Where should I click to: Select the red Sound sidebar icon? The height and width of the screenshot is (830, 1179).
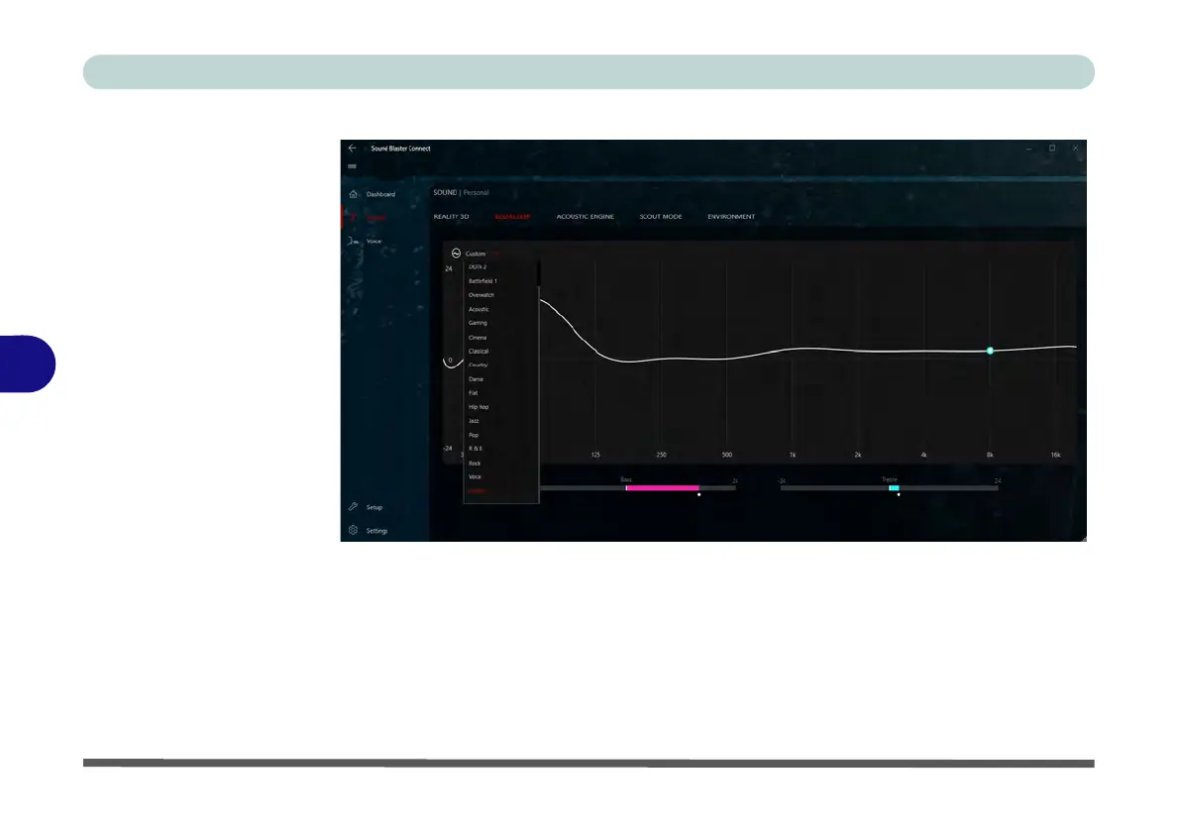(354, 217)
